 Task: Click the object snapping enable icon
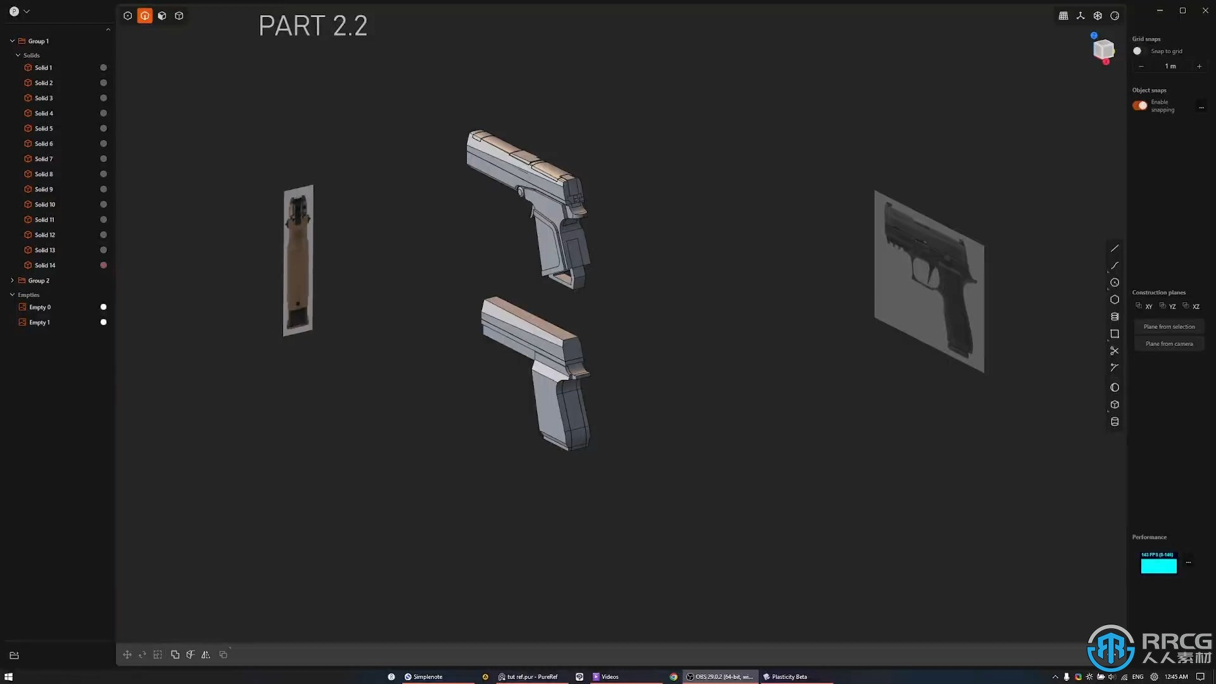(1140, 104)
